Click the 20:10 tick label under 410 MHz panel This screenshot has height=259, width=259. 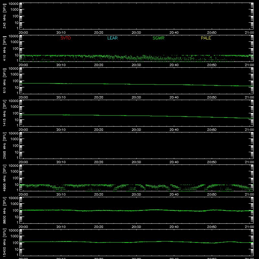click(61, 65)
